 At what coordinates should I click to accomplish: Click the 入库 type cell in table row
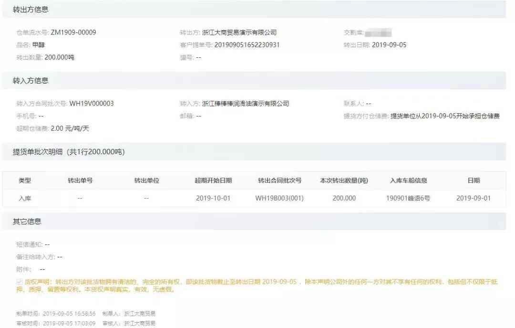[25, 198]
